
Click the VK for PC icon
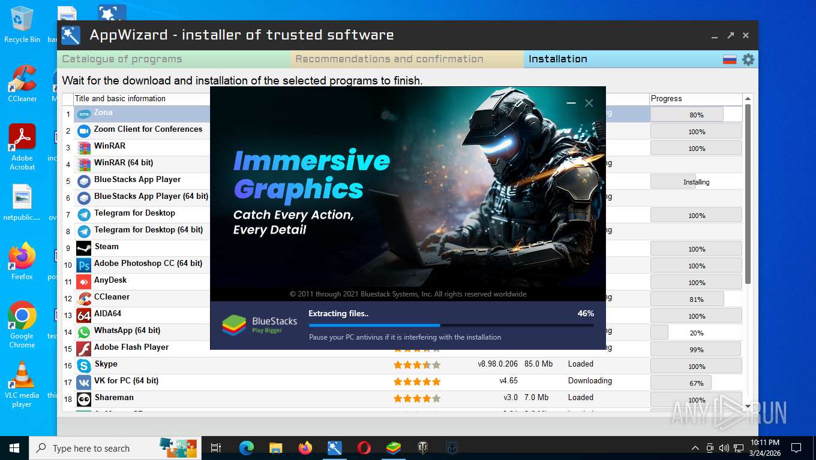click(83, 382)
